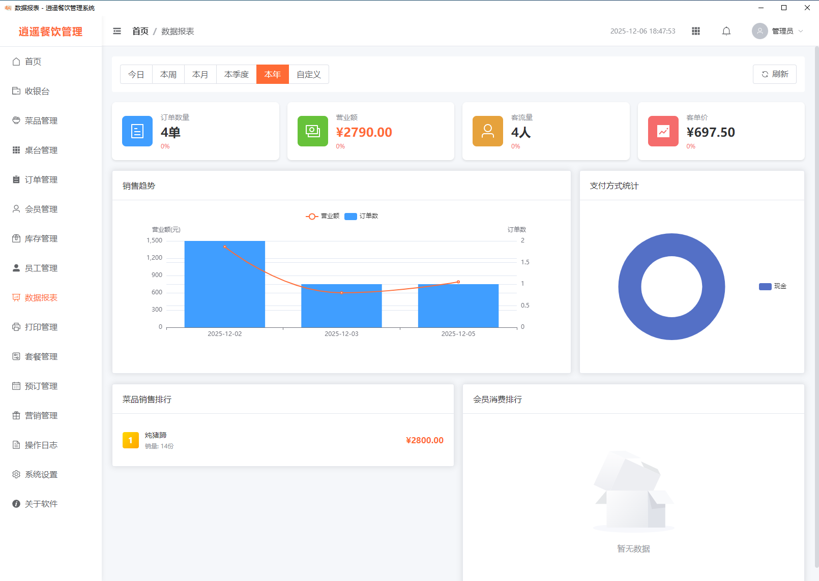819x581 pixels.
Task: Click the administrator avatar icon
Action: pos(759,31)
